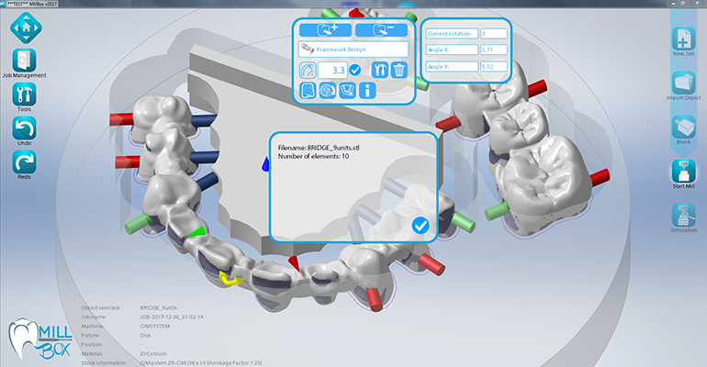Remove a connector with the minus button
The width and height of the screenshot is (707, 367).
381,30
